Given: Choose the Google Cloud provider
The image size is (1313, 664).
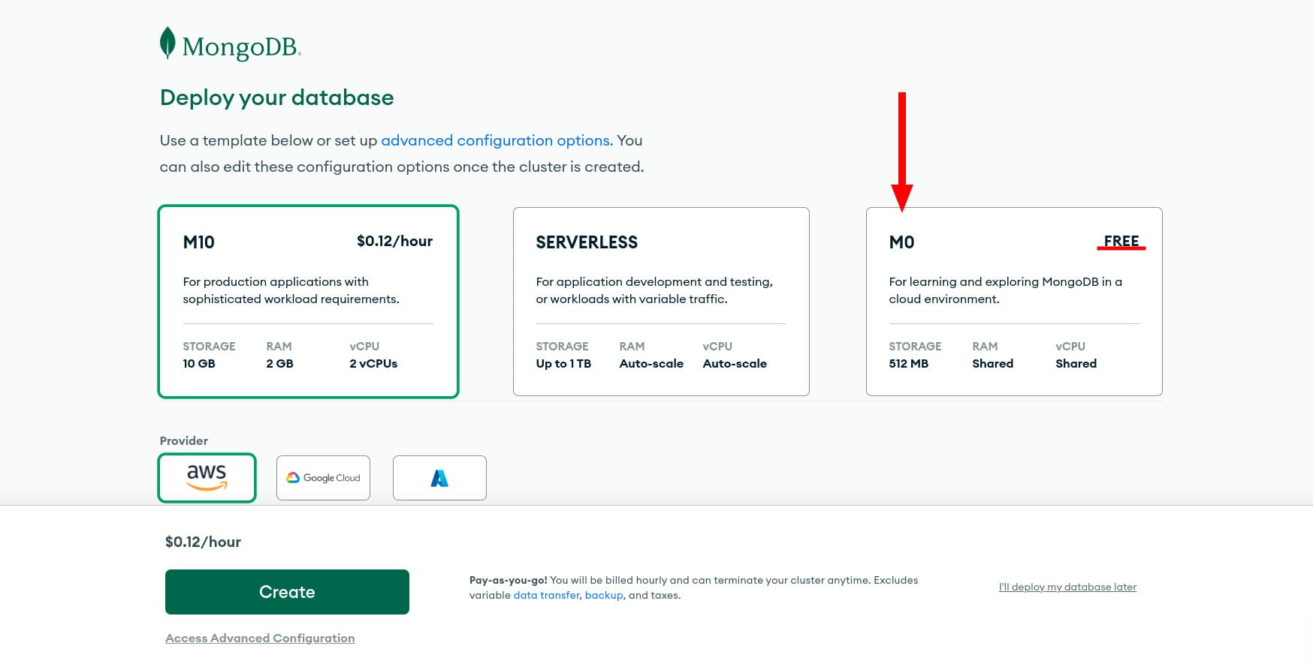Looking at the screenshot, I should coord(323,478).
